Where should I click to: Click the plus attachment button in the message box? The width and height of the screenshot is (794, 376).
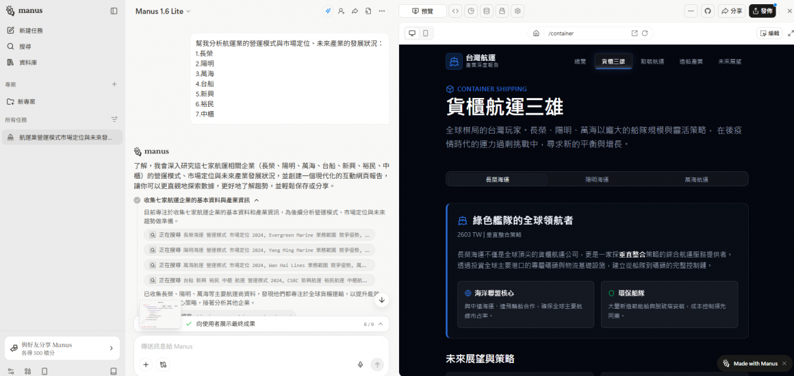pos(146,364)
